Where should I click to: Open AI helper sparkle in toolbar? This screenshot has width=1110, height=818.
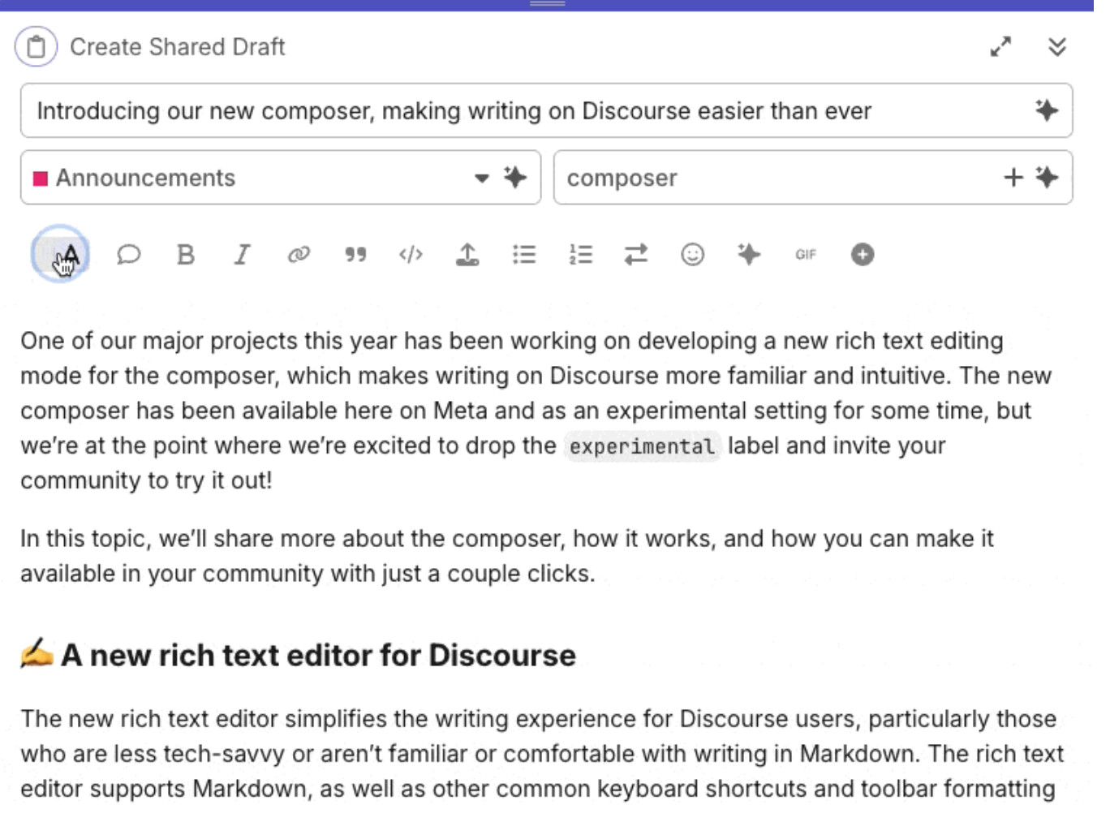749,255
